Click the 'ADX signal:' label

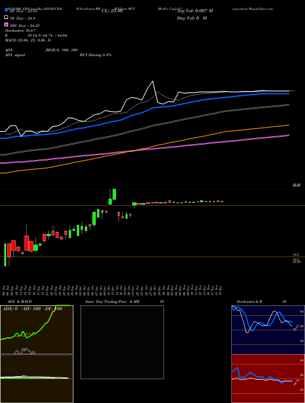[x=15, y=55]
